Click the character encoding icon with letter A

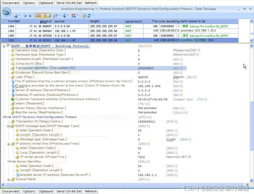[74, 16]
